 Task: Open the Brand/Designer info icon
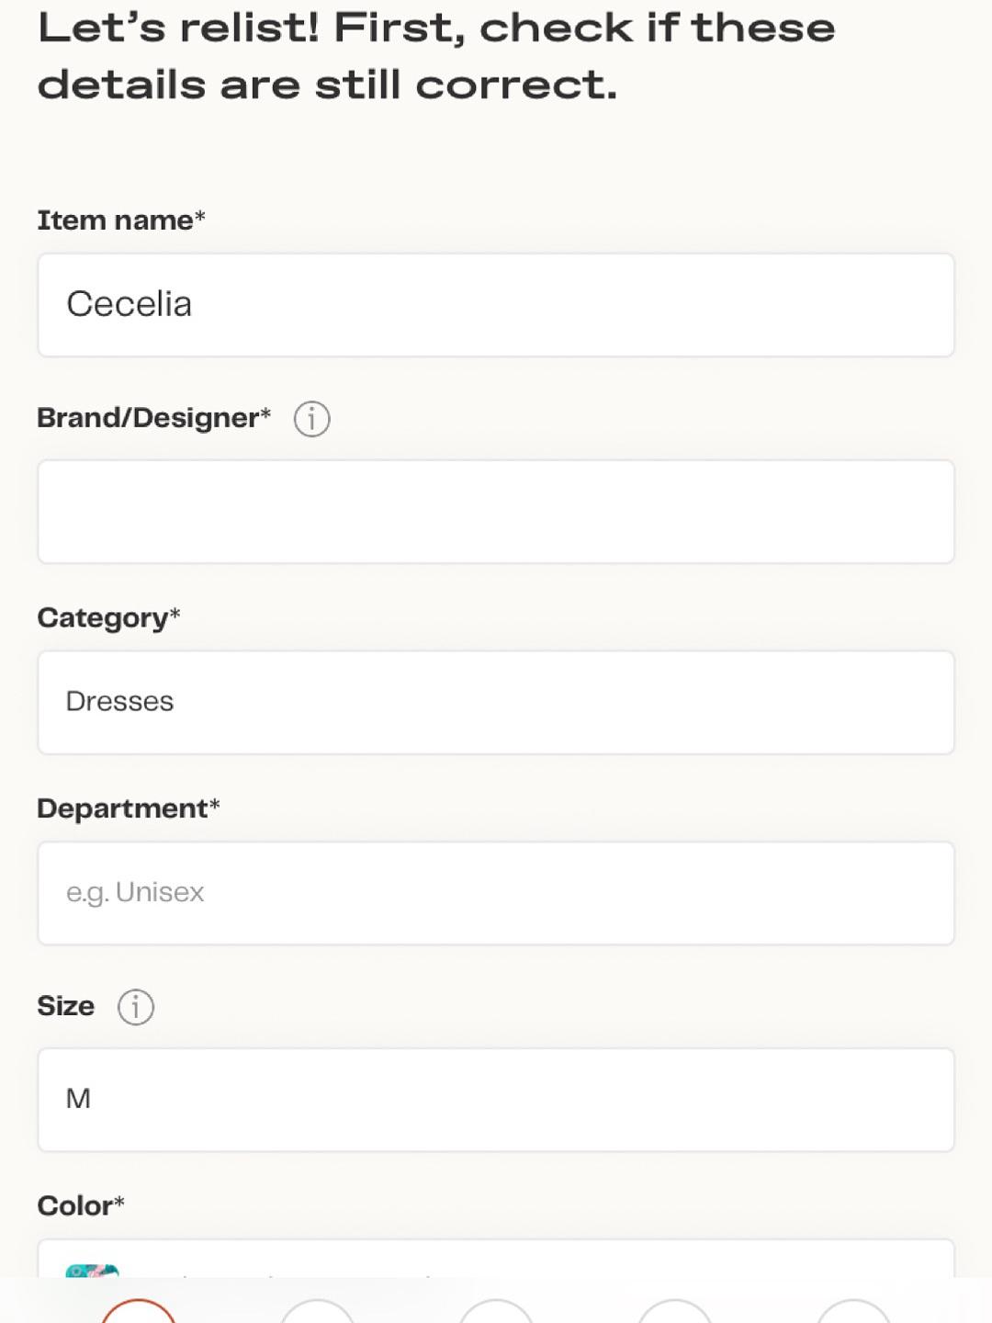[x=311, y=419]
